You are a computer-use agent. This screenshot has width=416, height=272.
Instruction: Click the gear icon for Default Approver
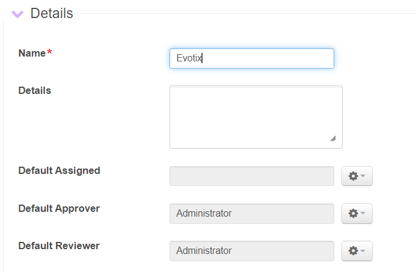353,214
